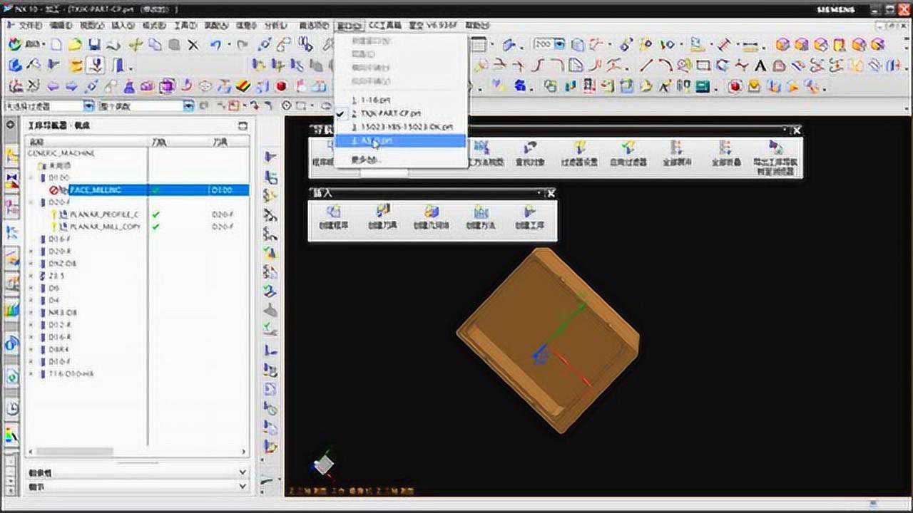Select the Export Operation Navigator to Browser icon
Image resolution: width=913 pixels, height=513 pixels.
[x=776, y=150]
